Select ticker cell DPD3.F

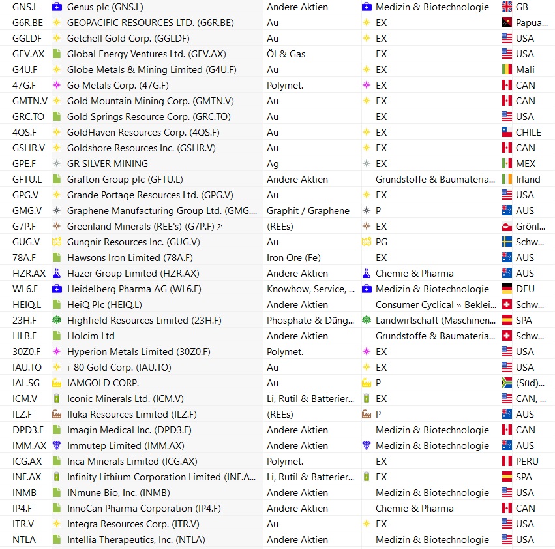click(28, 430)
